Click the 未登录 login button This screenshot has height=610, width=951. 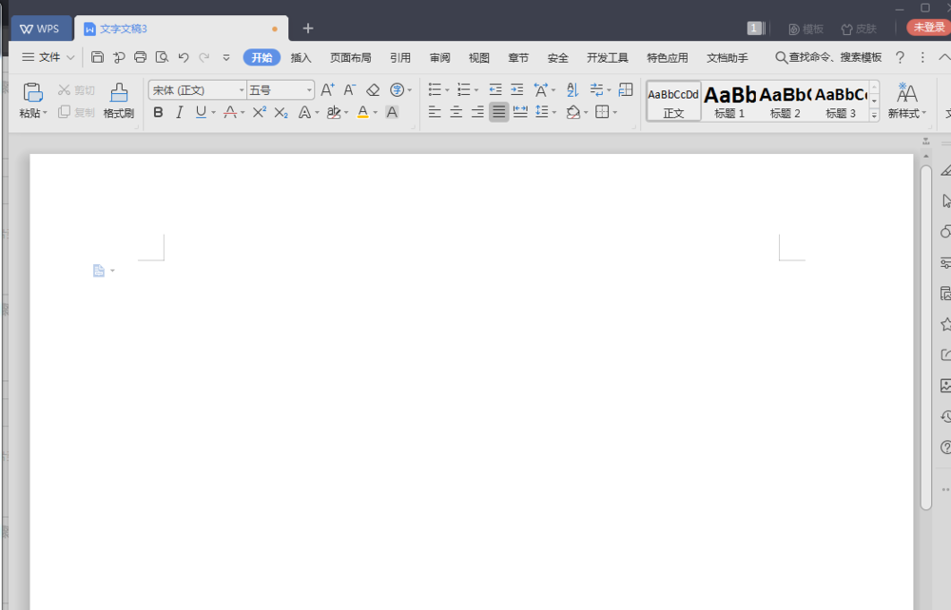tap(928, 28)
